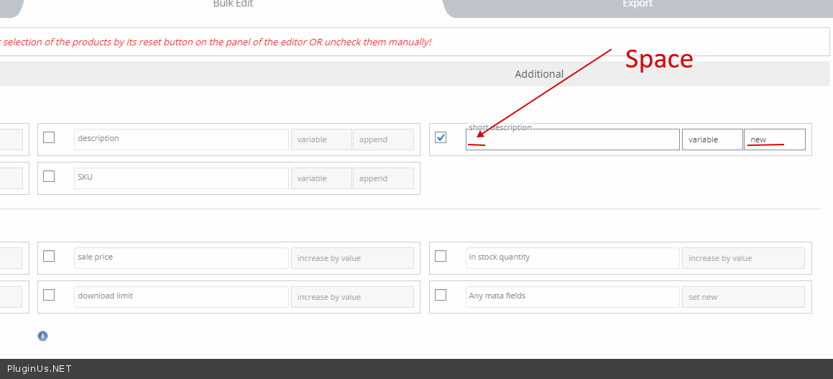
Task: Open description 'append' dropdown
Action: coord(382,140)
